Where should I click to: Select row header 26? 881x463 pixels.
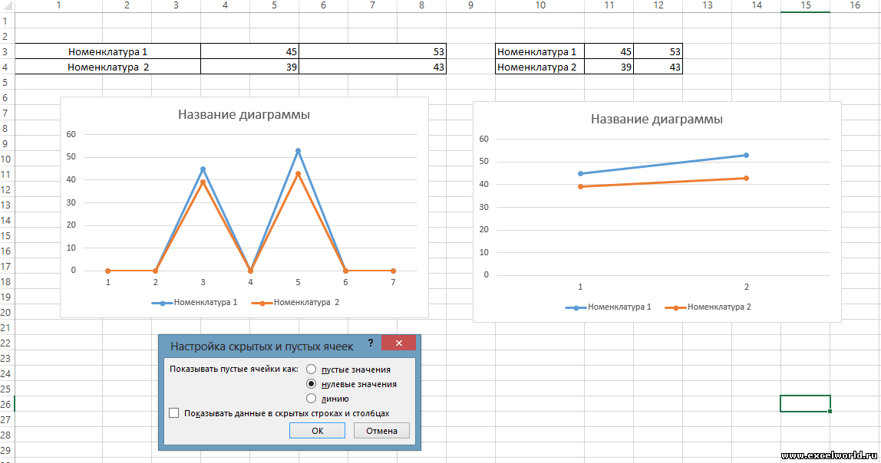pyautogui.click(x=6, y=404)
